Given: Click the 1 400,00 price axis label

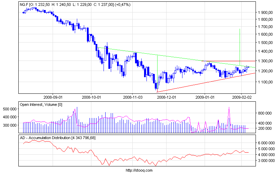Looking at the screenshot, I should [265, 51].
